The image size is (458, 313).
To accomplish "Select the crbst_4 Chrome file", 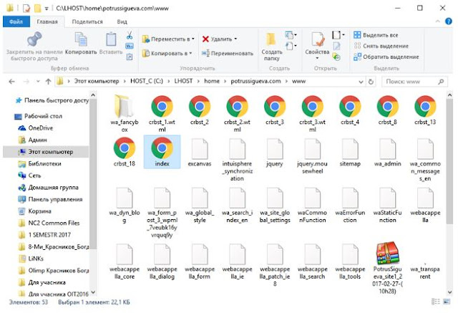I will point(350,110).
